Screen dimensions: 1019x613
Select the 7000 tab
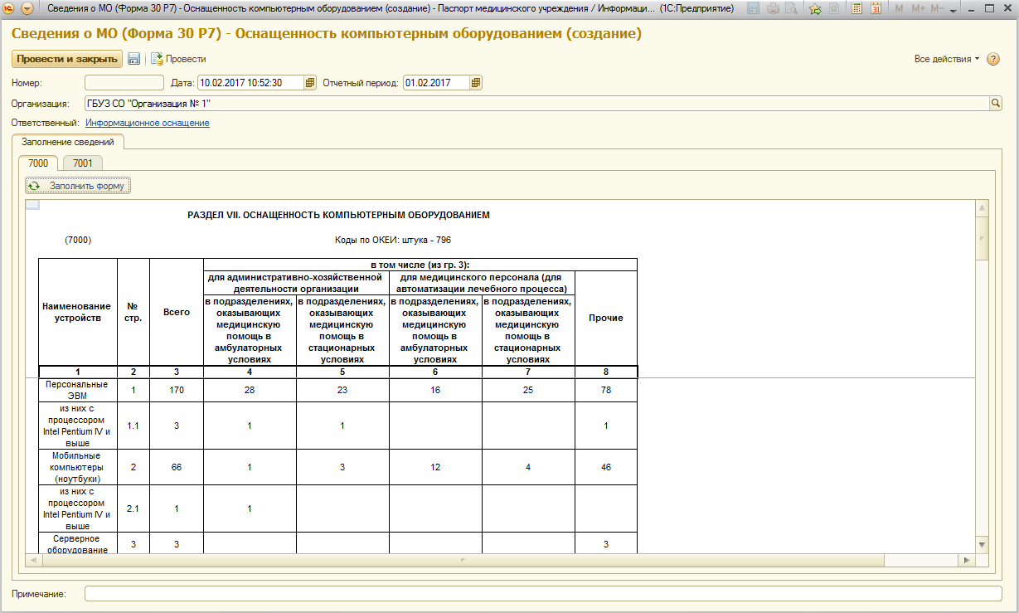(x=39, y=163)
